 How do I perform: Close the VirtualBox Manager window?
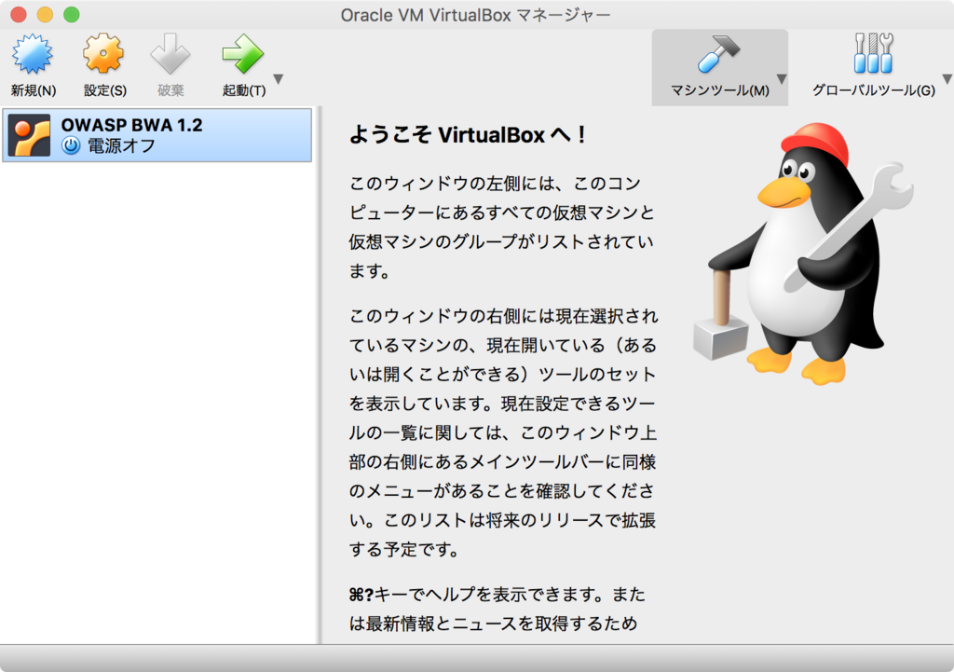click(x=19, y=15)
